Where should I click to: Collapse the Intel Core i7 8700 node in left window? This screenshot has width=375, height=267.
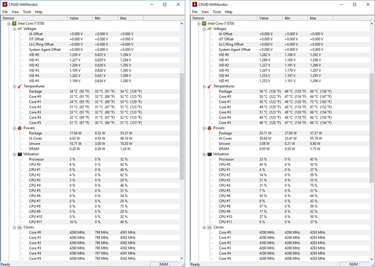point(9,23)
